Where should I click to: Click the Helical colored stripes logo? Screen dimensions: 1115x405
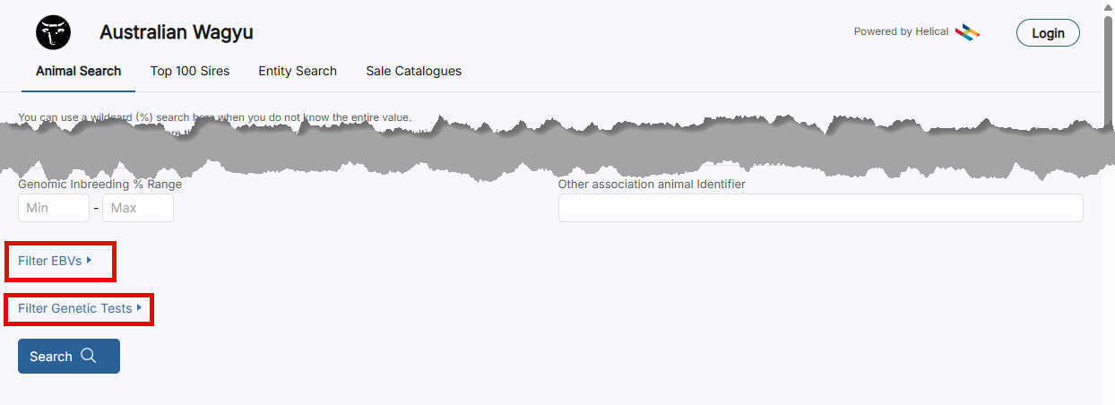(x=967, y=32)
